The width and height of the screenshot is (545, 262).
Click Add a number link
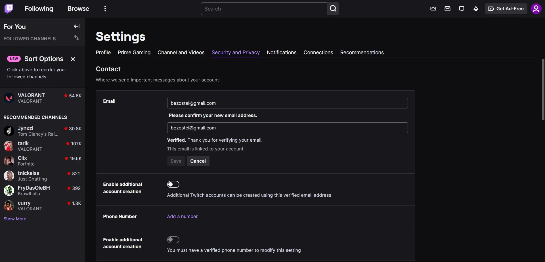click(x=182, y=217)
